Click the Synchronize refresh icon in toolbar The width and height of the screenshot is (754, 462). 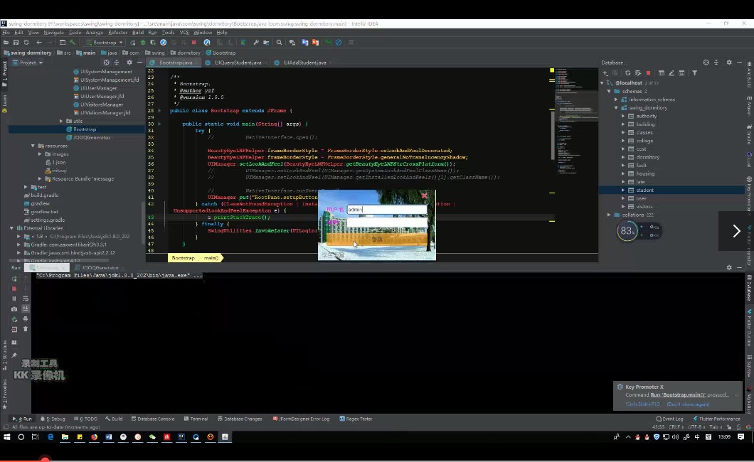click(26, 42)
